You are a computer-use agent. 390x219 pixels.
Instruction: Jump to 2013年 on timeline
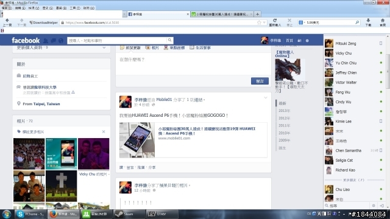coord(285,111)
